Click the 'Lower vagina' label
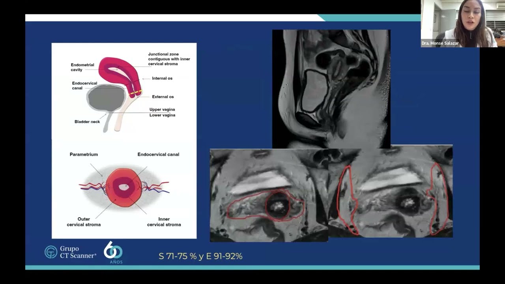Image resolution: width=505 pixels, height=284 pixels. coord(162,115)
